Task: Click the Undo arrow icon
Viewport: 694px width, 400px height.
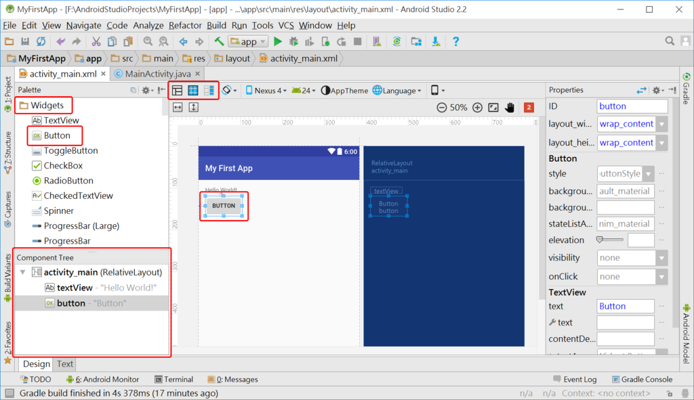Action: (x=60, y=41)
